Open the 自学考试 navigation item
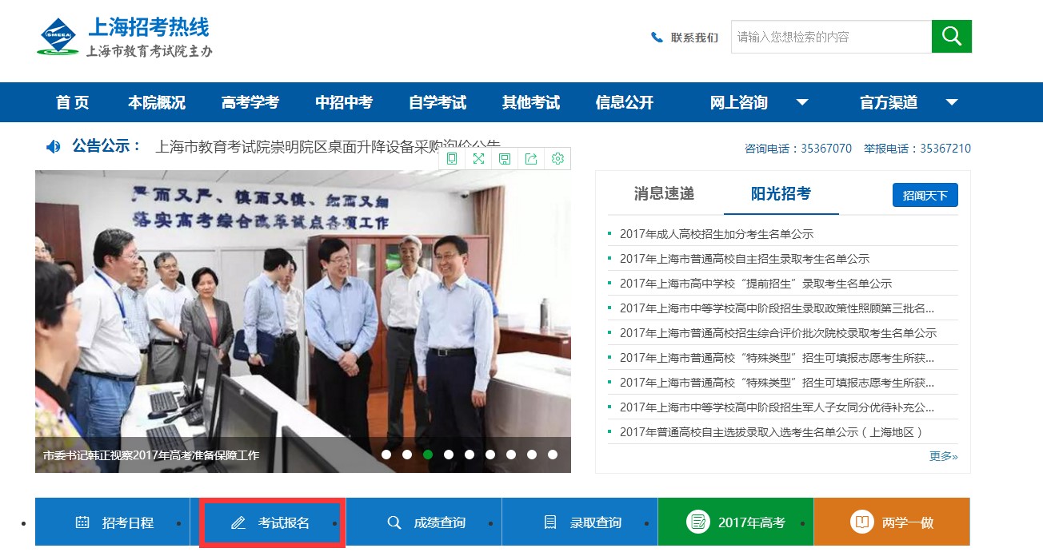This screenshot has width=1043, height=556. [x=438, y=102]
